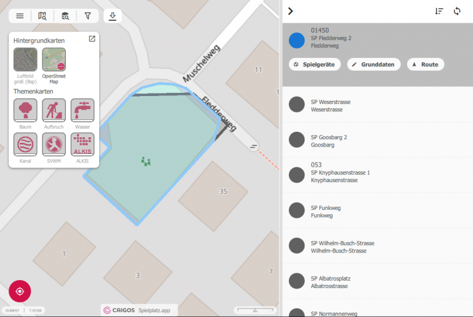Select SP Funkweg list entry

(378, 211)
